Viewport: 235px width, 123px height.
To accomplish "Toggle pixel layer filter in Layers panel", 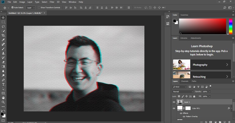I will click(190, 87).
